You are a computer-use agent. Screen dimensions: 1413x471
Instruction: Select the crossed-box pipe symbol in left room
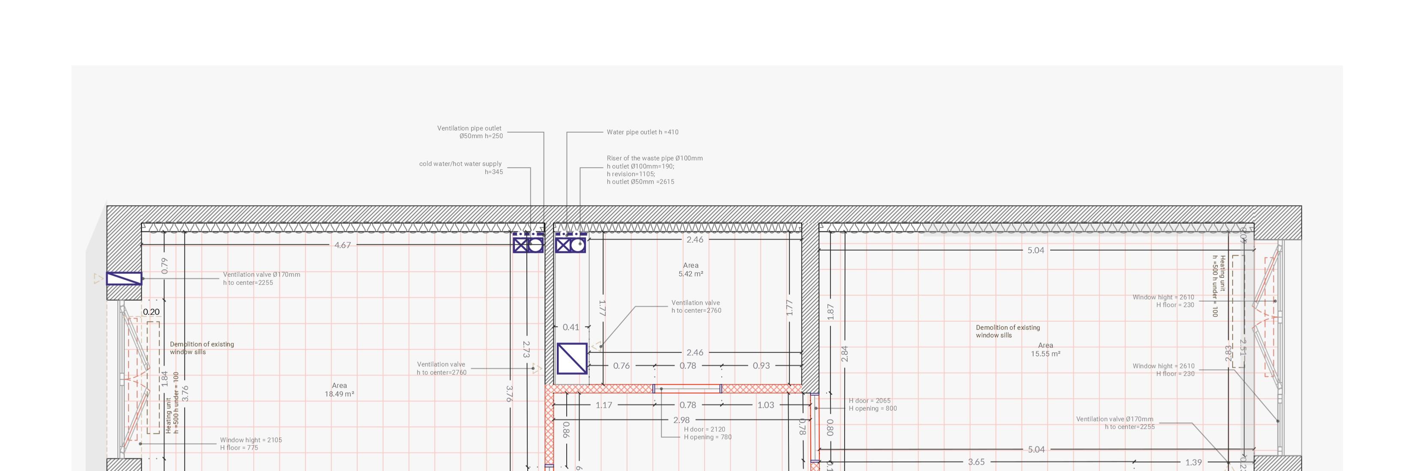[520, 245]
